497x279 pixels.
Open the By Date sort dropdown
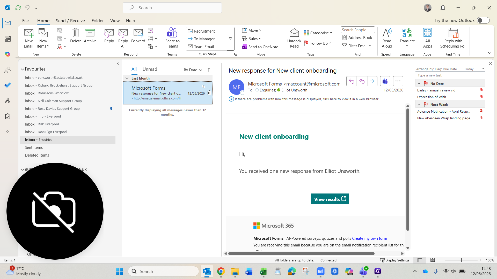[x=193, y=70]
